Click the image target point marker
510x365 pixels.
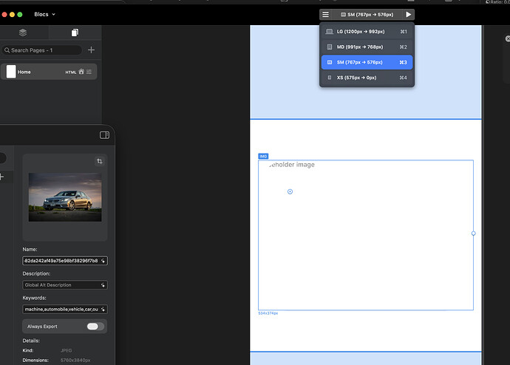tap(290, 192)
